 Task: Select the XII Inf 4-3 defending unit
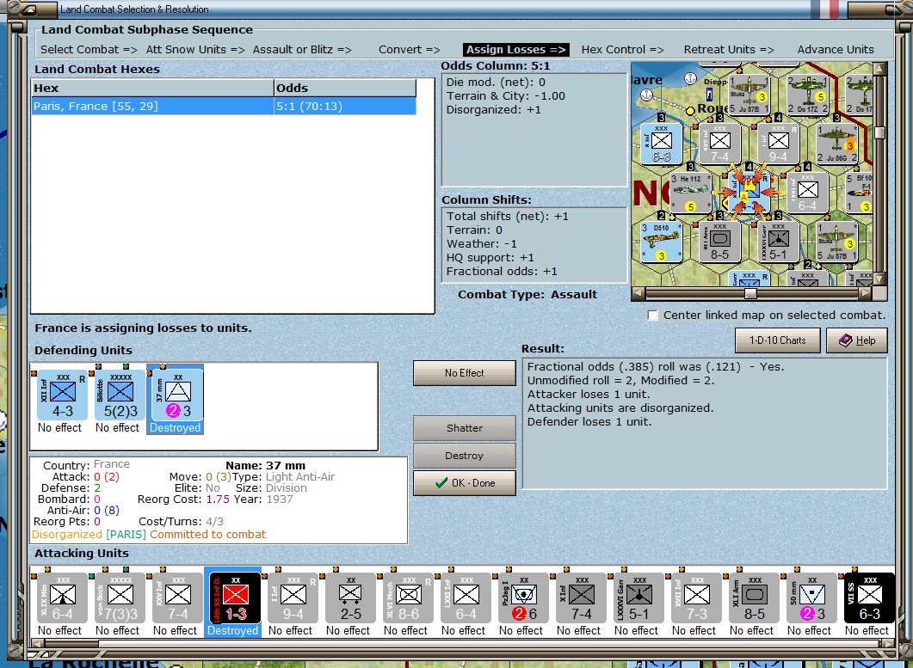point(62,395)
